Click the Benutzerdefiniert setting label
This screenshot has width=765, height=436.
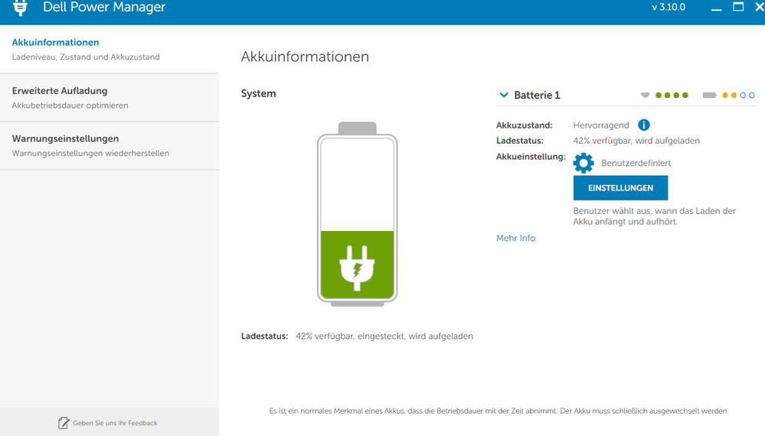point(636,163)
